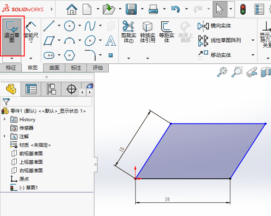Select the Smart Dimension (智能尺寸) tool
Screen dimensions: 271x216
[x=31, y=32]
